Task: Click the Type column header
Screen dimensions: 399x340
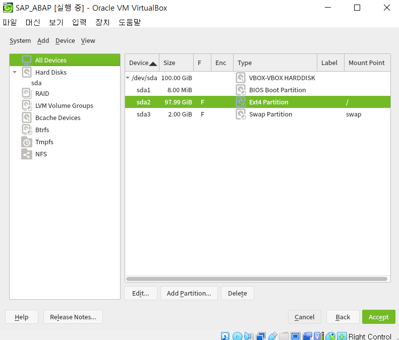Action: point(275,63)
